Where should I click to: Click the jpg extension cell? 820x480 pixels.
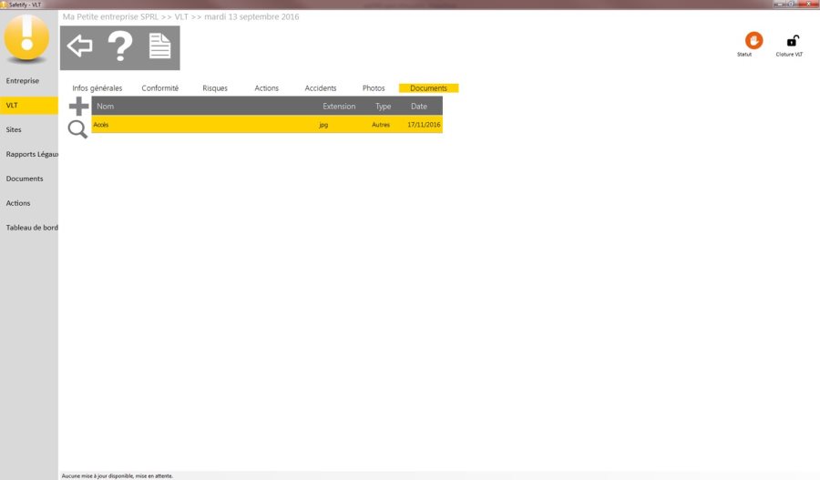click(323, 125)
